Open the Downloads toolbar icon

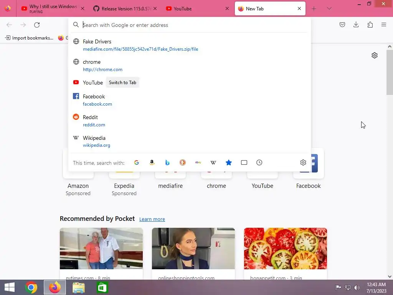coord(356,25)
